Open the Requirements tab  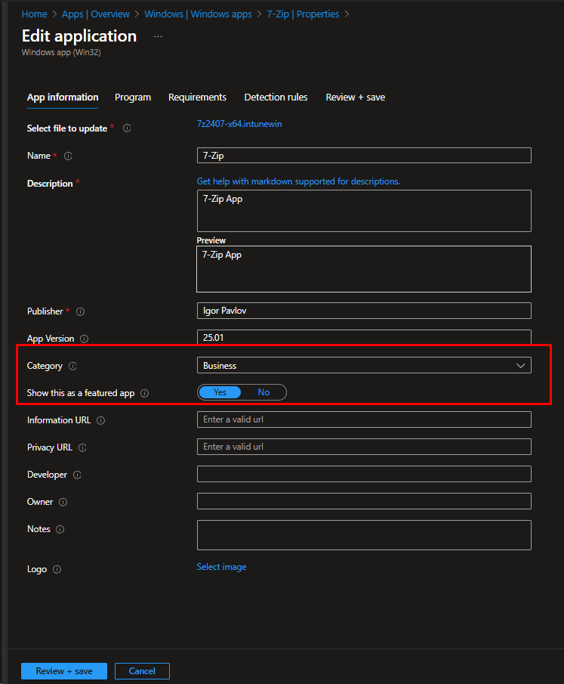tap(197, 97)
